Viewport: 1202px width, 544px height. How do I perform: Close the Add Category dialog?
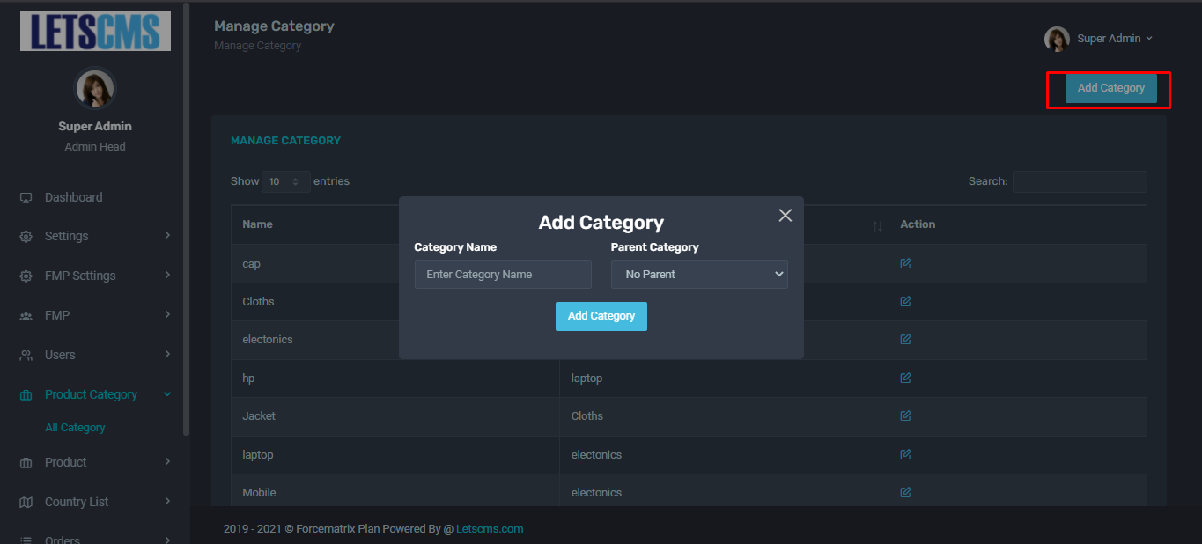(x=785, y=216)
